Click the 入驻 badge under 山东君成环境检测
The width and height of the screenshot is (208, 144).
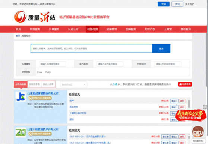click(40, 98)
